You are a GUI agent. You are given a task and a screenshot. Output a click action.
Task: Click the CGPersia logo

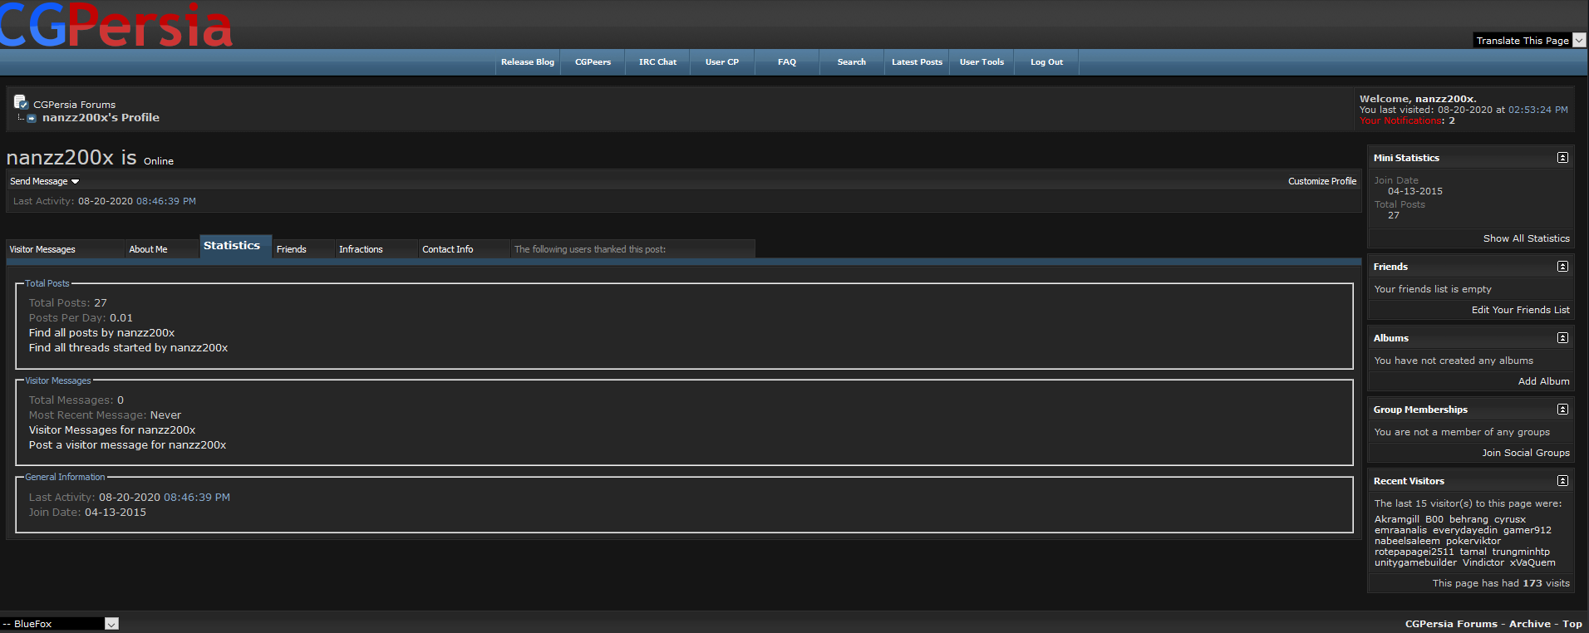click(x=116, y=24)
